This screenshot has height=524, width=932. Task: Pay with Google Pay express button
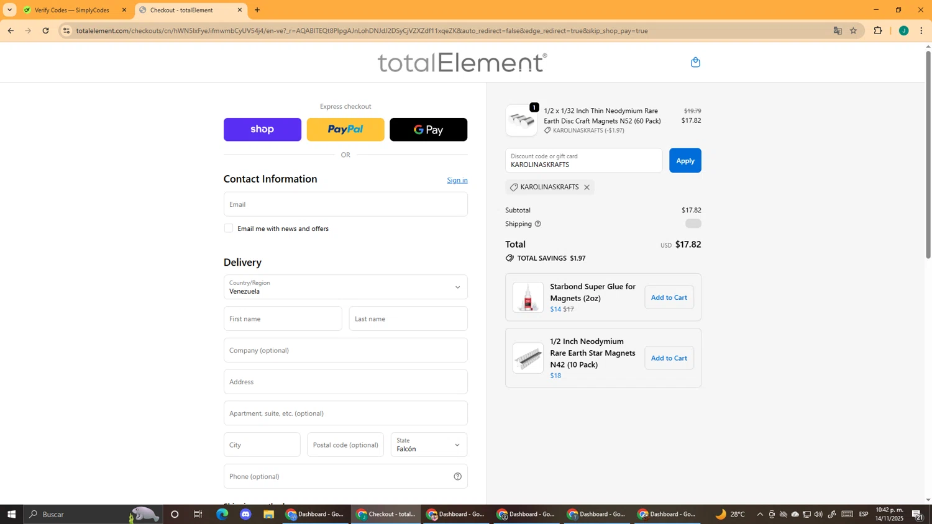pos(429,130)
